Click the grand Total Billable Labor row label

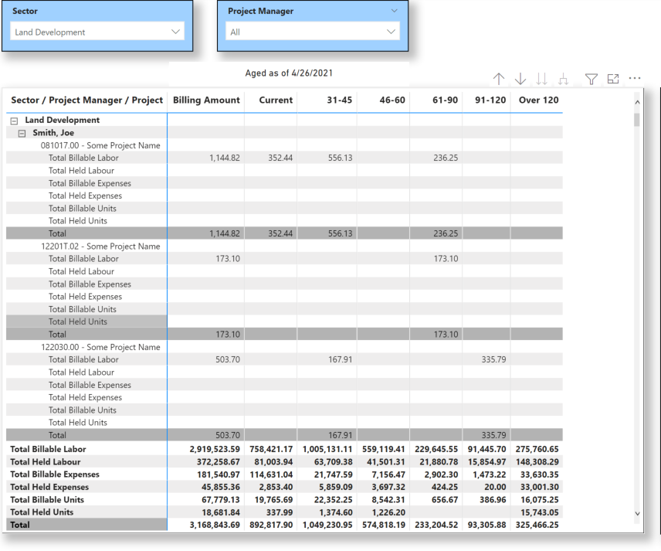pyautogui.click(x=48, y=449)
